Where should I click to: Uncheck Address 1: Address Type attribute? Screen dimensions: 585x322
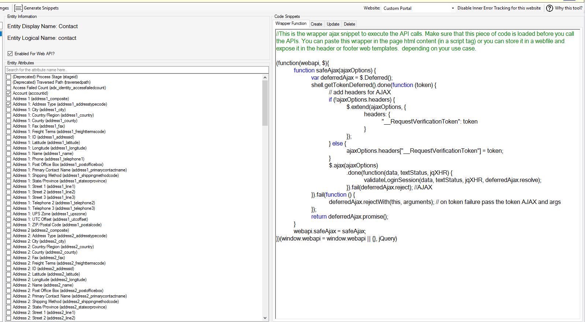[x=9, y=104]
